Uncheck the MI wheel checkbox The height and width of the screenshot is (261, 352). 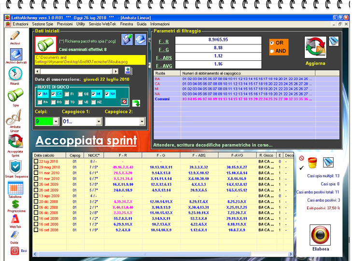tap(93, 94)
